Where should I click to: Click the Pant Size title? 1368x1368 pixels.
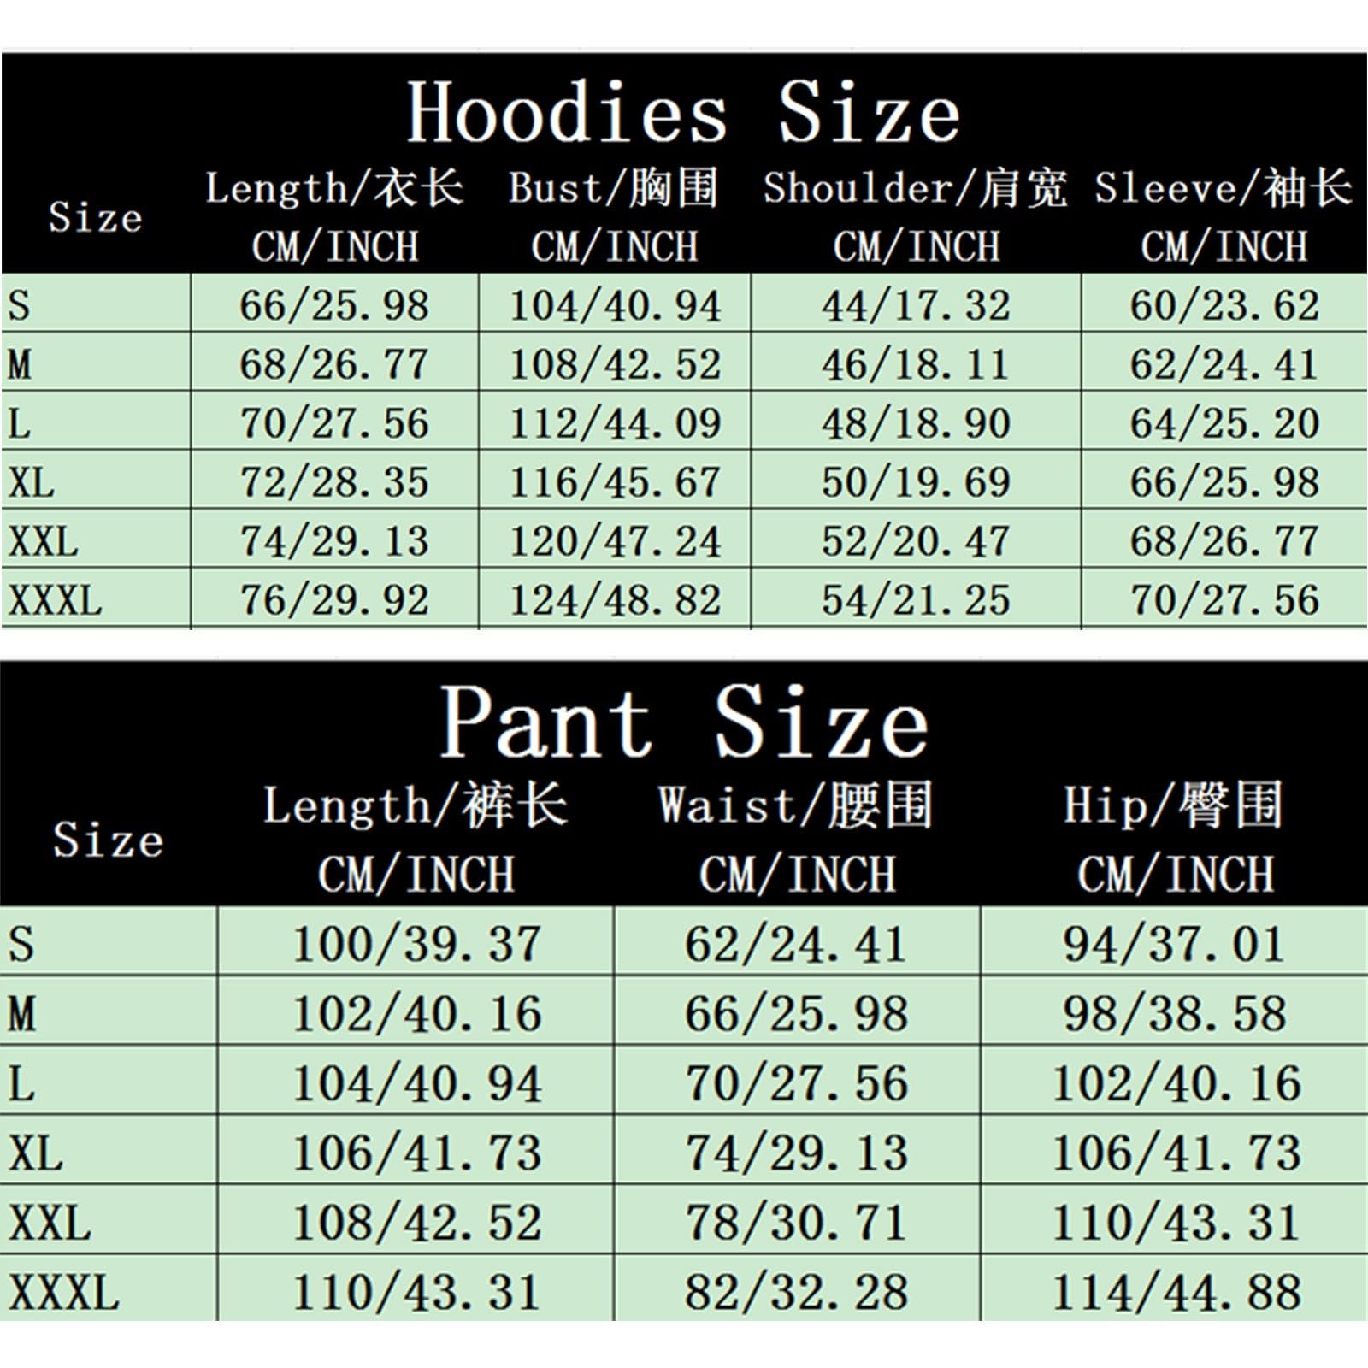click(683, 722)
